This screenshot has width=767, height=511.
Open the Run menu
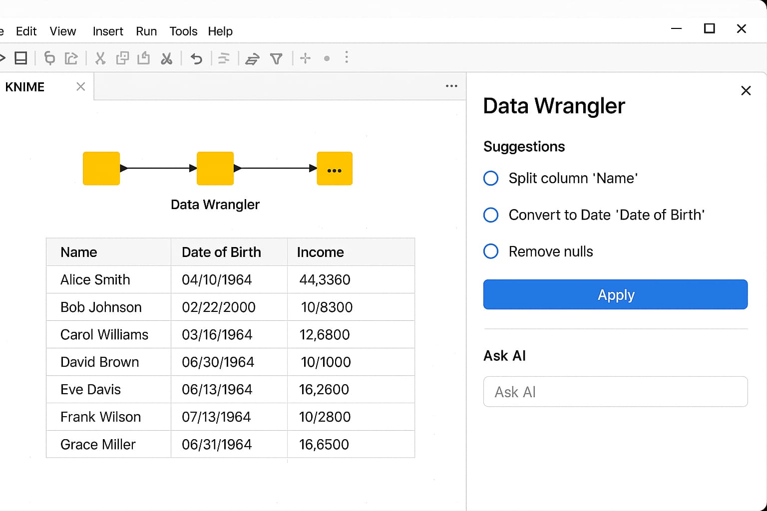click(x=146, y=31)
